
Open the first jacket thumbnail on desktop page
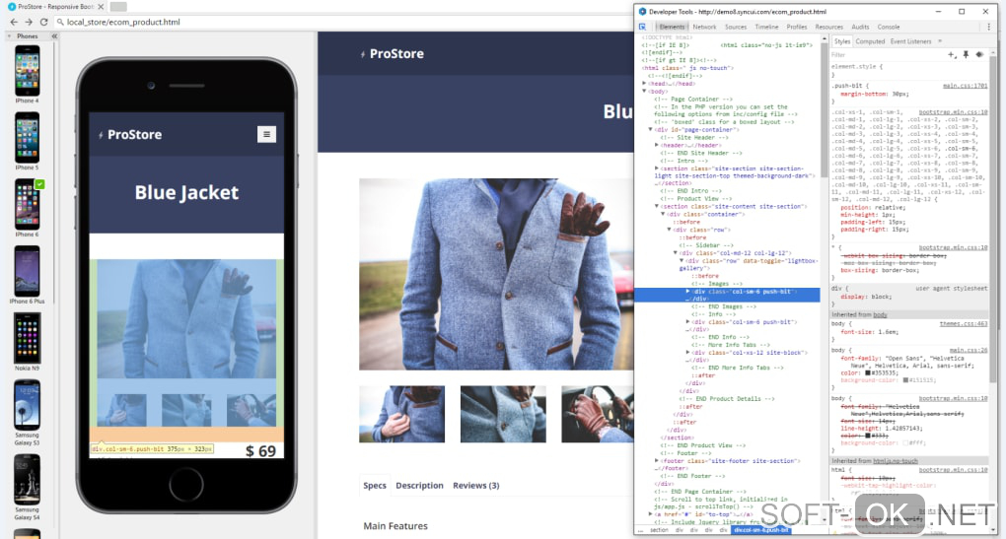401,414
